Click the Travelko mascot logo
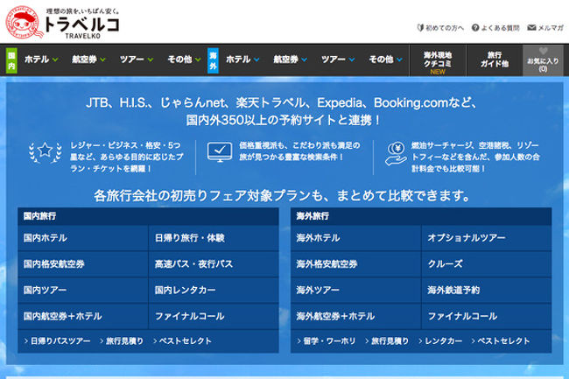This screenshot has width=569, height=379. pyautogui.click(x=24, y=23)
